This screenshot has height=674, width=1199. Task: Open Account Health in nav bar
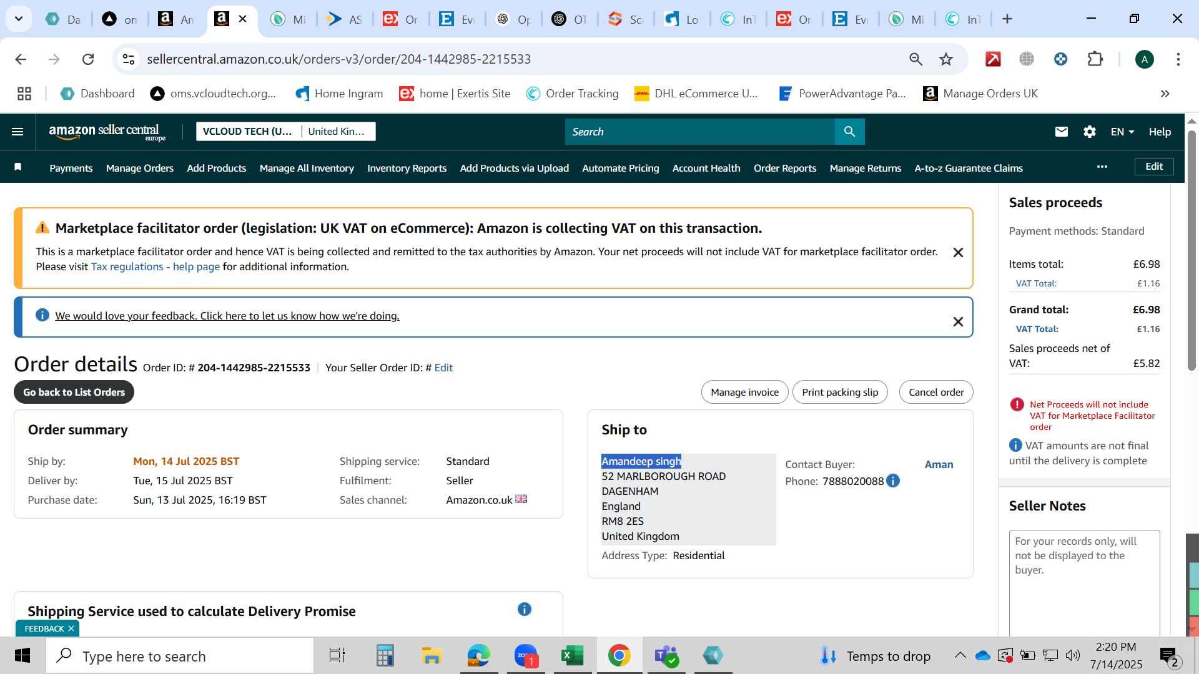tap(706, 168)
